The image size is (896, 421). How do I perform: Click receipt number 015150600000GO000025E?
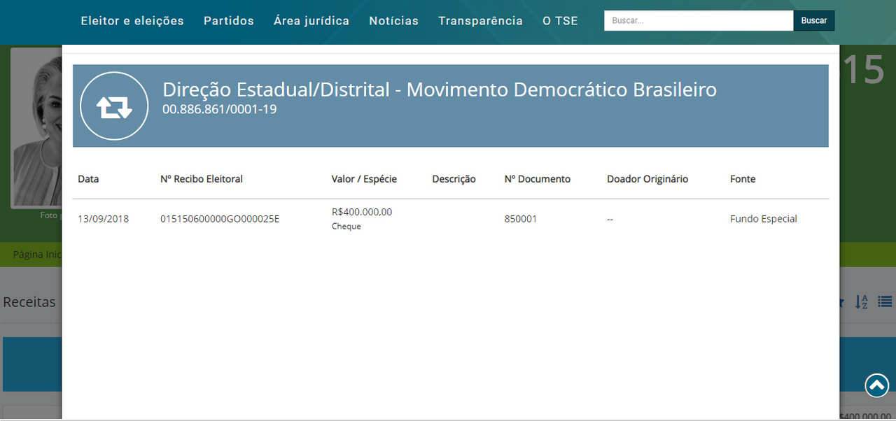pos(220,219)
